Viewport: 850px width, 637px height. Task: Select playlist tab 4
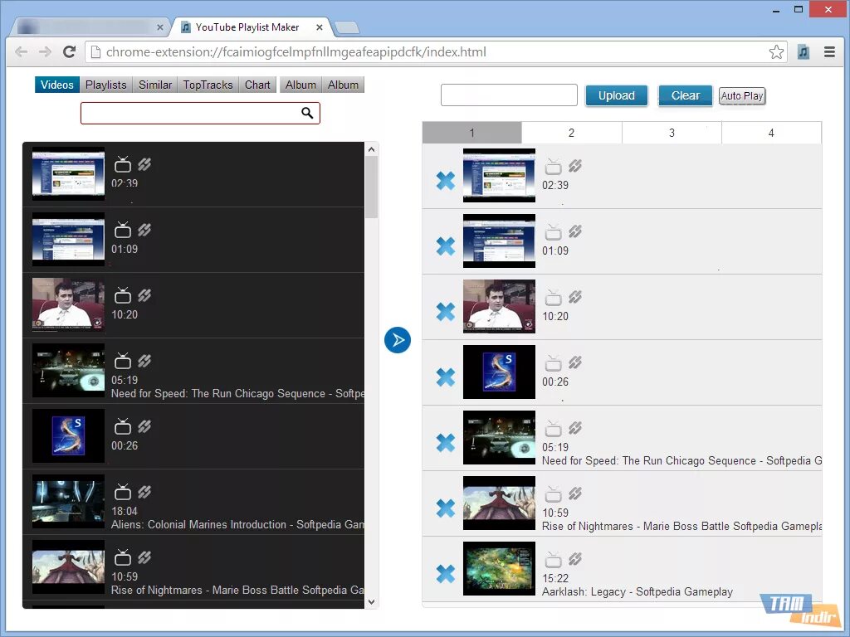click(x=771, y=133)
